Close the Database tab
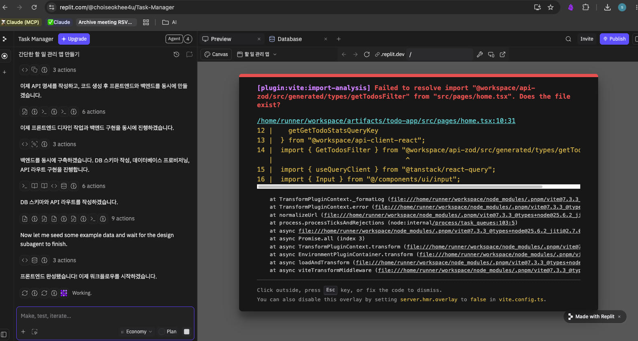Viewport: 638px width, 341px height. (x=326, y=39)
